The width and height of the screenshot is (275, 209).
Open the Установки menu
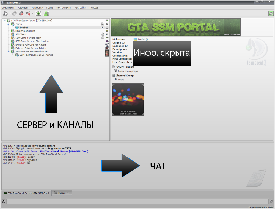(37, 7)
